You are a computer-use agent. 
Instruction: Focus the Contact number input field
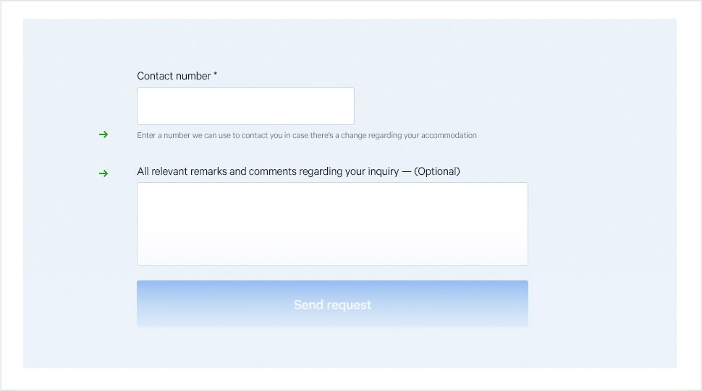click(245, 106)
